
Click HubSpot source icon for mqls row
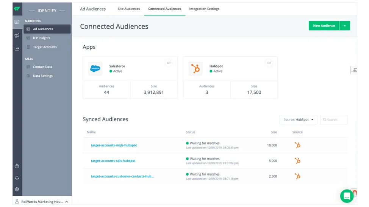pos(297,145)
